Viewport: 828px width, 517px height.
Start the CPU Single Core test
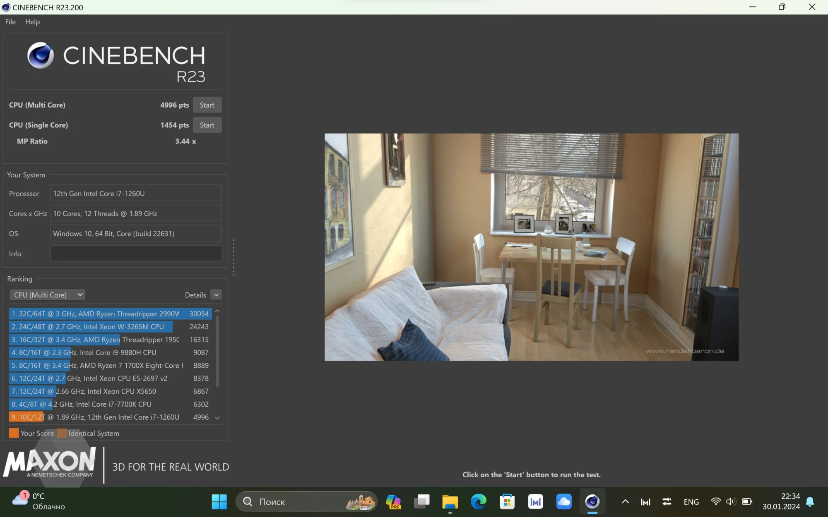tap(207, 125)
